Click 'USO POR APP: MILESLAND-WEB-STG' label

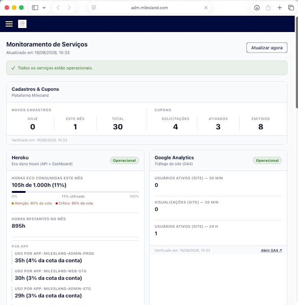[50, 271]
